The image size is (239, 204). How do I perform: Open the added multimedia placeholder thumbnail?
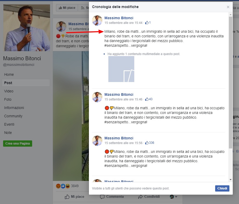coord(121,69)
